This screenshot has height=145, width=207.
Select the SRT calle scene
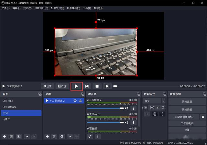21,101
